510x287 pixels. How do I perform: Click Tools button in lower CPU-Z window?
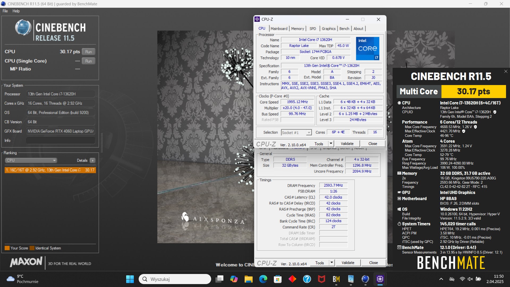click(320, 263)
